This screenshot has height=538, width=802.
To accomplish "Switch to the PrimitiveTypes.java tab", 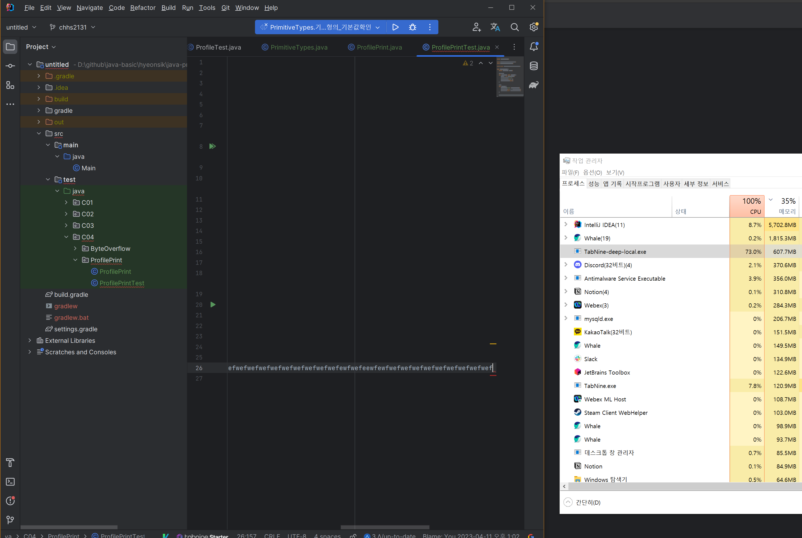I will point(298,47).
